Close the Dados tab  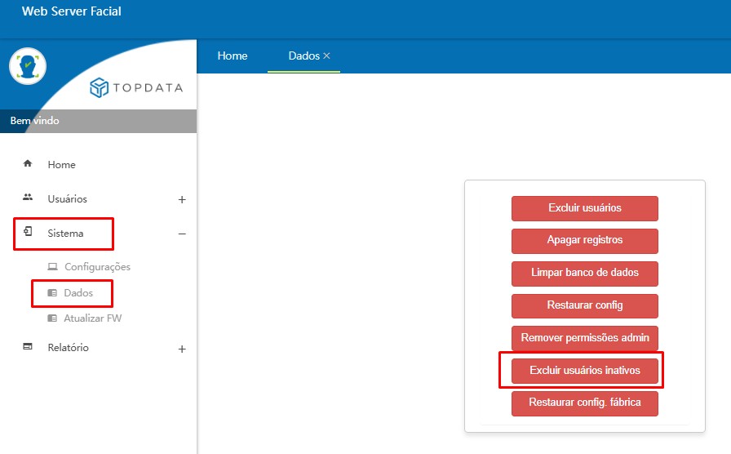click(x=327, y=56)
